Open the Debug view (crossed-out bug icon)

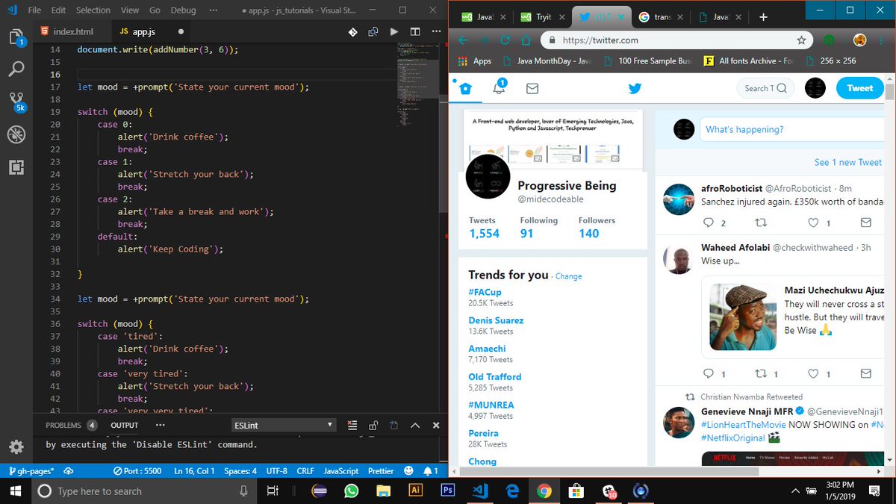(x=16, y=134)
